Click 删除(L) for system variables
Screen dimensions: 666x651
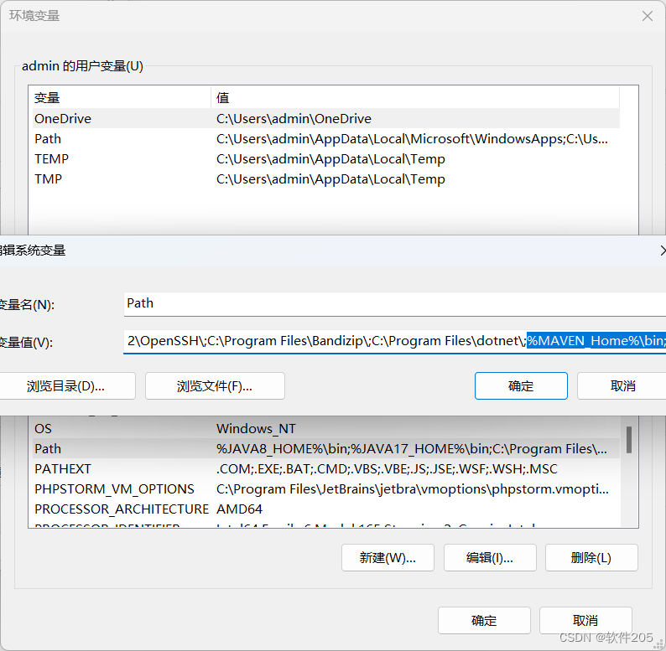pyautogui.click(x=591, y=558)
